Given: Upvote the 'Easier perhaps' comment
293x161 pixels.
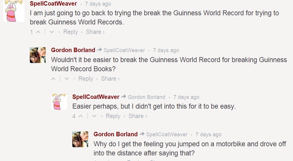Looking at the screenshot, I should click(x=81, y=116).
